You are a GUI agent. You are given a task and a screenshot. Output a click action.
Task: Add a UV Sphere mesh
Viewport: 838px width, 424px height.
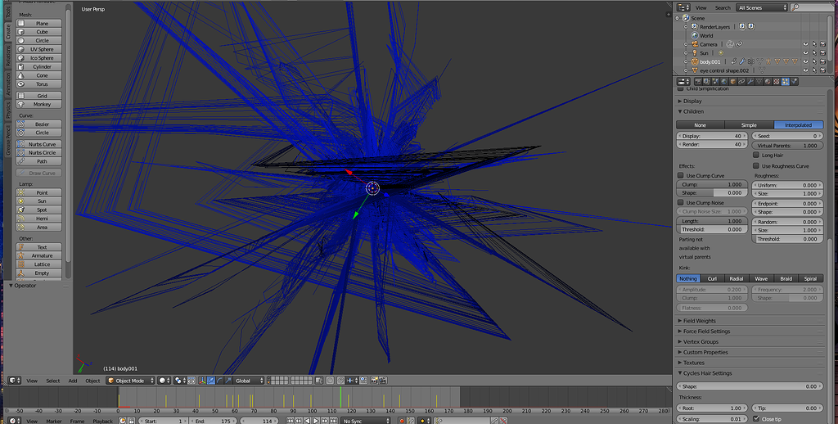pyautogui.click(x=38, y=49)
